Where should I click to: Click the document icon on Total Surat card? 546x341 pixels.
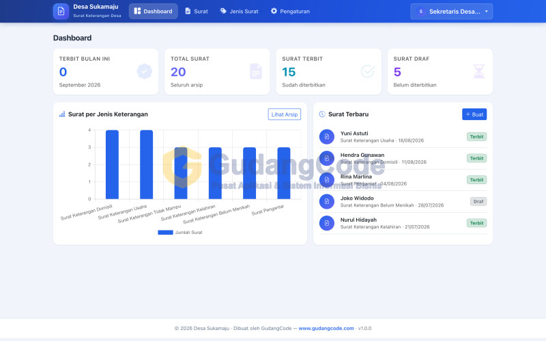pos(256,72)
